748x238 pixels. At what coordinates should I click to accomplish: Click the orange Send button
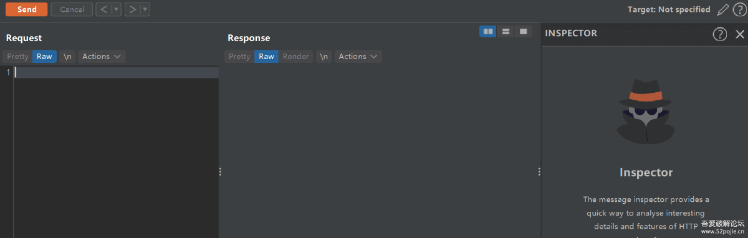coord(26,9)
